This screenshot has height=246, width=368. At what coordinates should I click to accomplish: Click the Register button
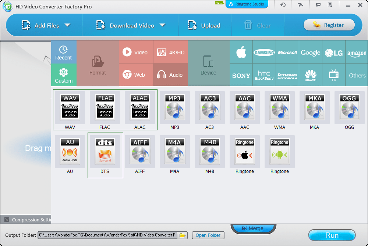pos(329,25)
